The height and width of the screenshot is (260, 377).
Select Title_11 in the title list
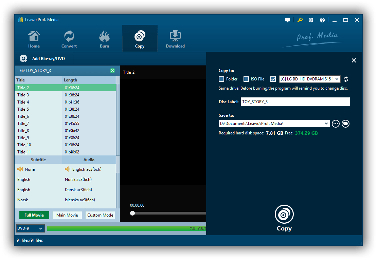coord(65,152)
